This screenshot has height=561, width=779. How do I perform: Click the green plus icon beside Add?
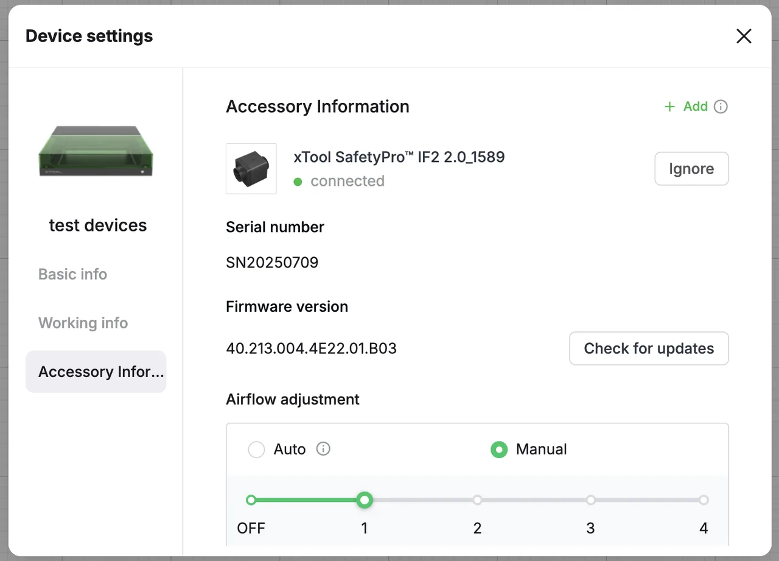670,107
